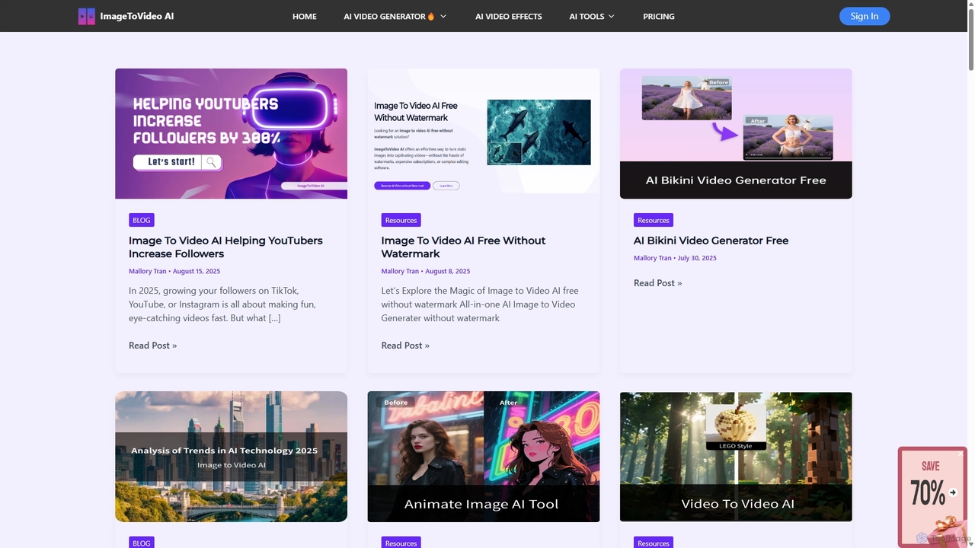Open title AI Bikini Video Generator Free
The width and height of the screenshot is (975, 548).
coord(711,241)
